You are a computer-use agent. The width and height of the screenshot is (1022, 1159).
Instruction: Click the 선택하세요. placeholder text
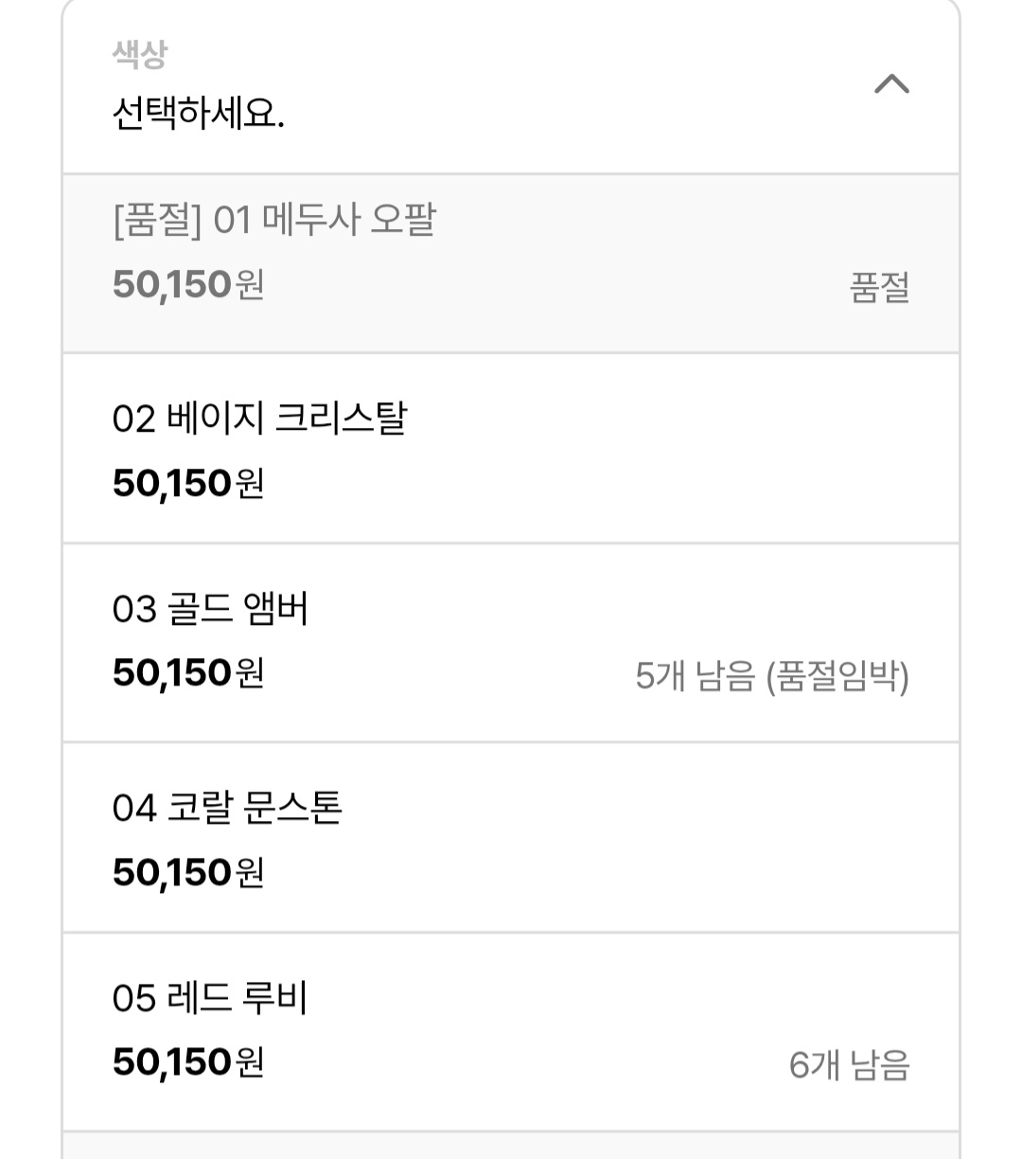(198, 115)
